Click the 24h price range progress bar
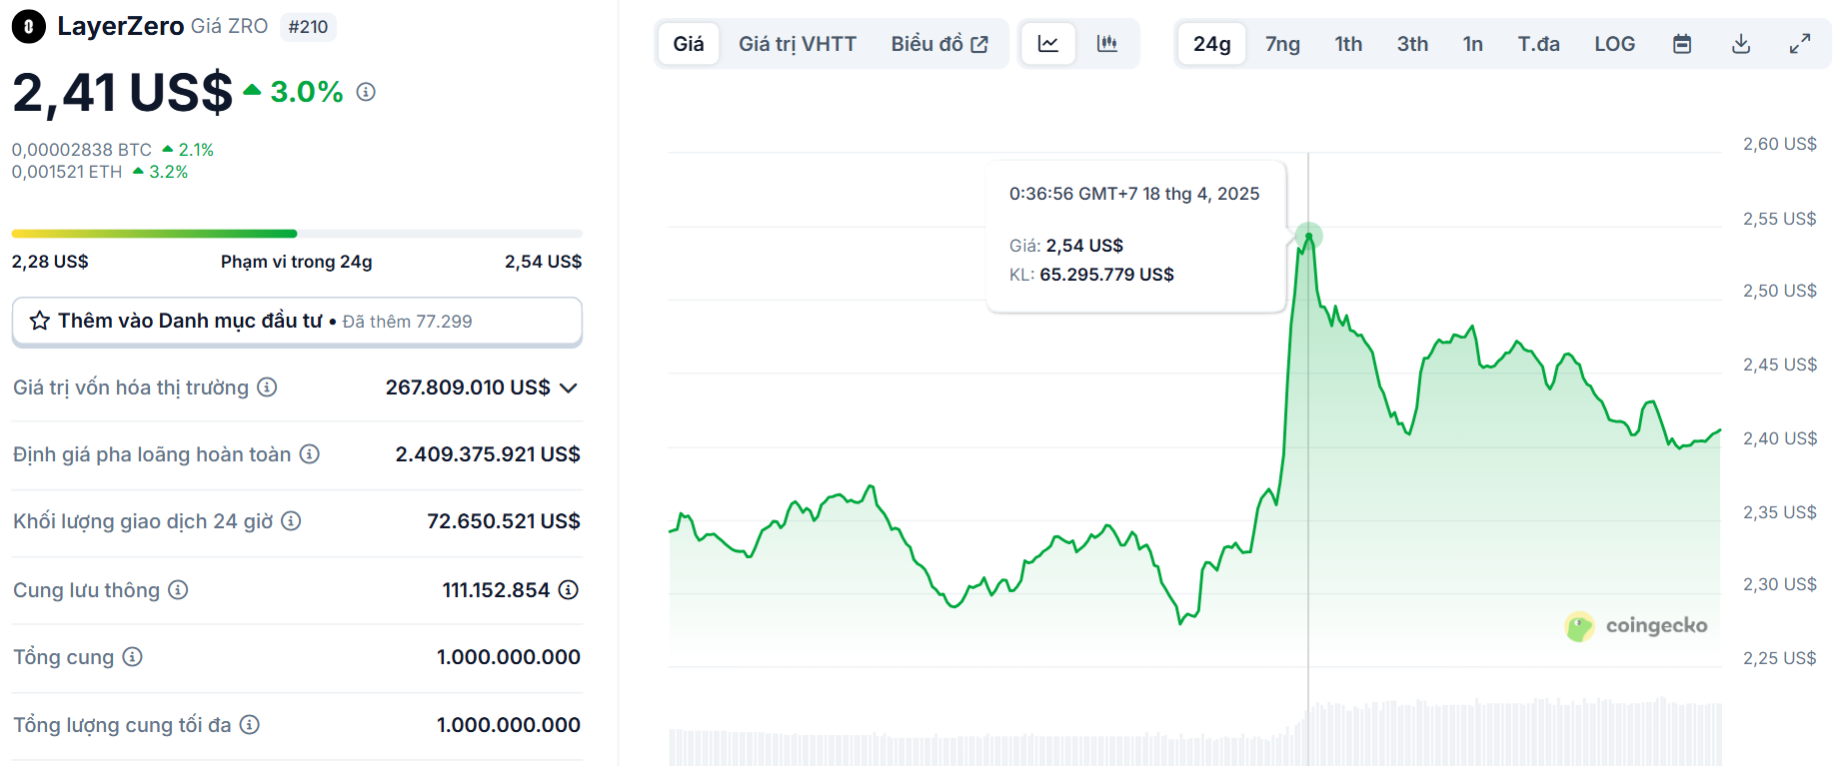The height and width of the screenshot is (766, 1846). click(297, 234)
